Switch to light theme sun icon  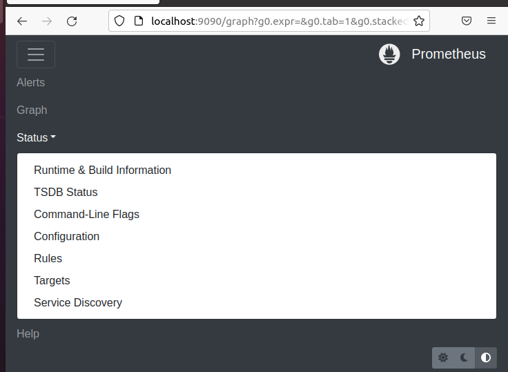click(443, 358)
